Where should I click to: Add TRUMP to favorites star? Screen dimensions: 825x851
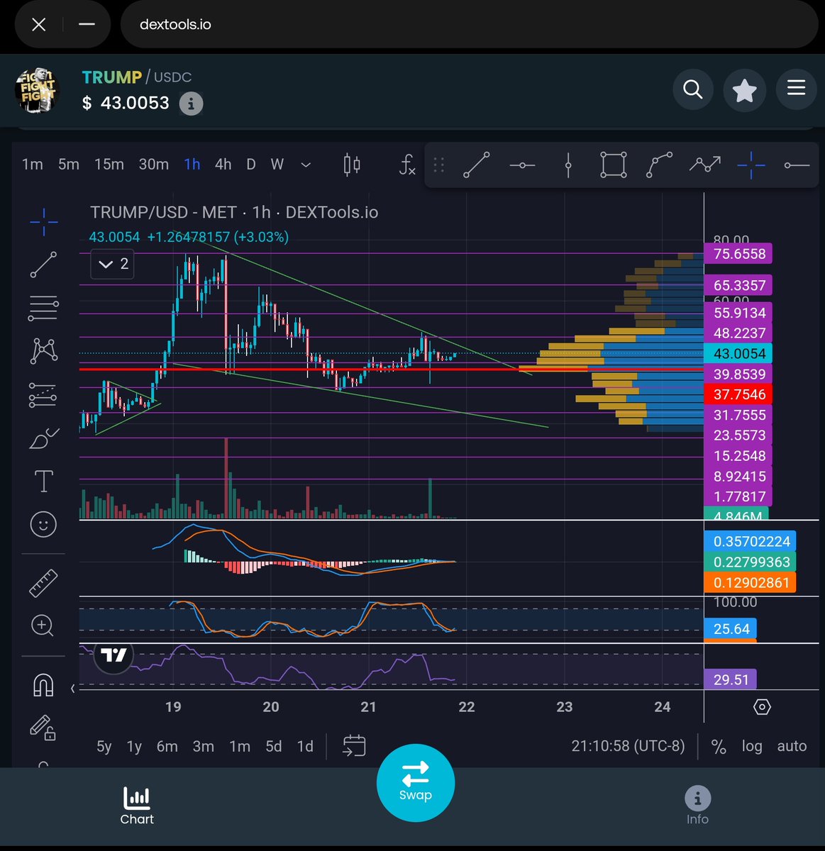point(744,89)
